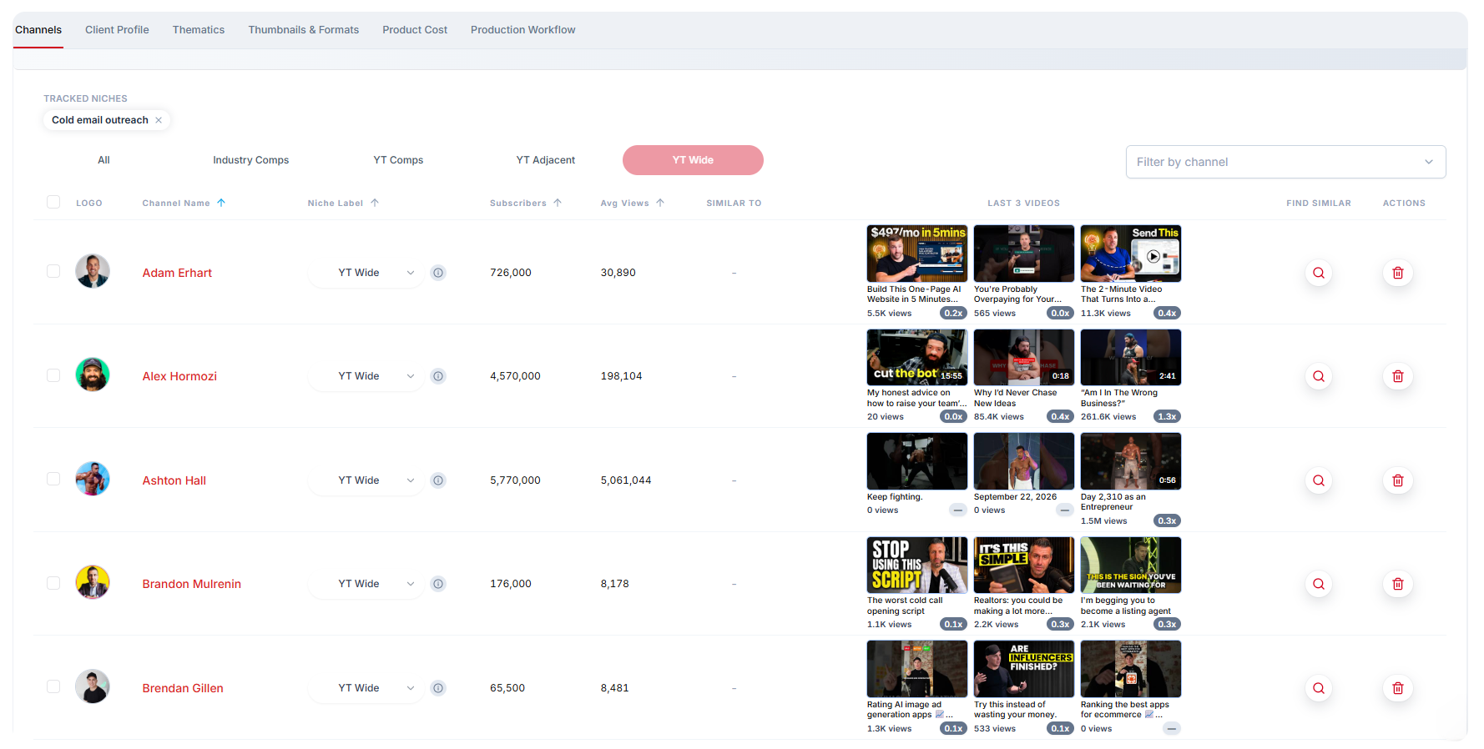Viewport: 1484px width, 749px height.
Task: Expand Adam Erhart's YT Wide niche dropdown
Action: [366, 273]
